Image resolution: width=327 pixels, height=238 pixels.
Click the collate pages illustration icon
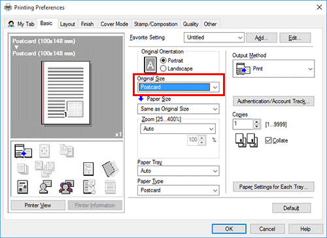tap(247, 141)
